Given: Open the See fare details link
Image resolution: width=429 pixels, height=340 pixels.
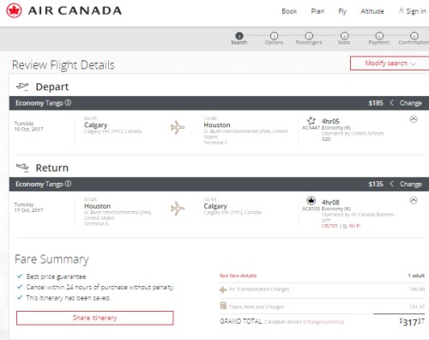Looking at the screenshot, I should (x=238, y=276).
